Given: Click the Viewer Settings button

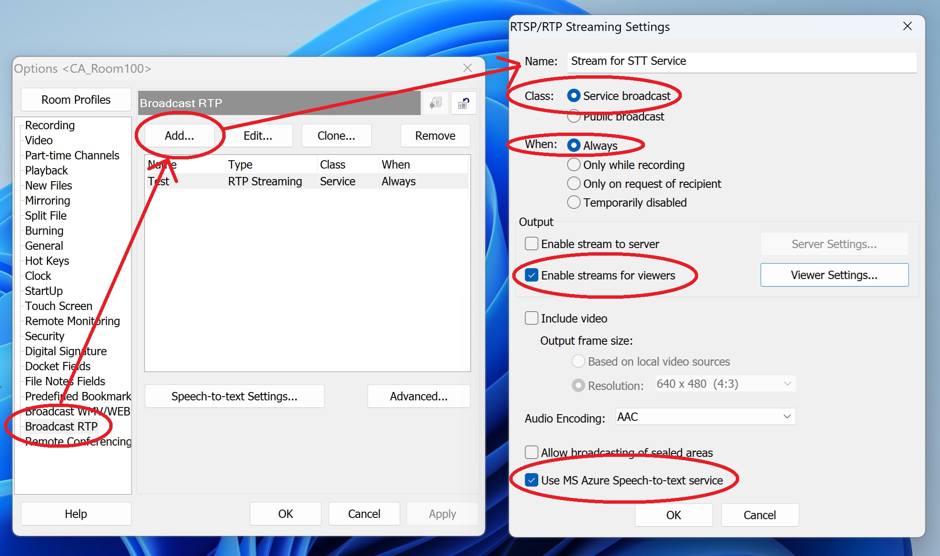Looking at the screenshot, I should [834, 275].
